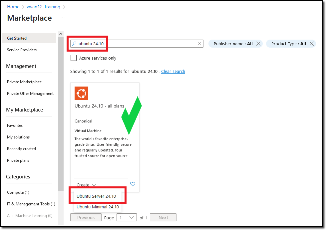Viewport: 326px width, 230px height.
Task: Click the Management section heading
Action: (x=21, y=66)
